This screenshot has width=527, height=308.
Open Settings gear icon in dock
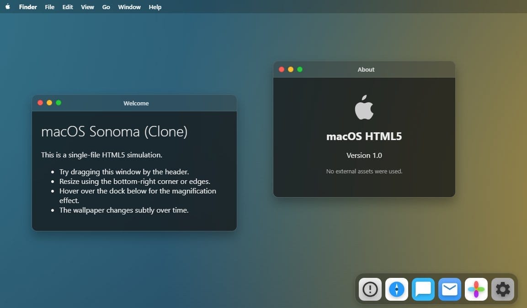503,289
